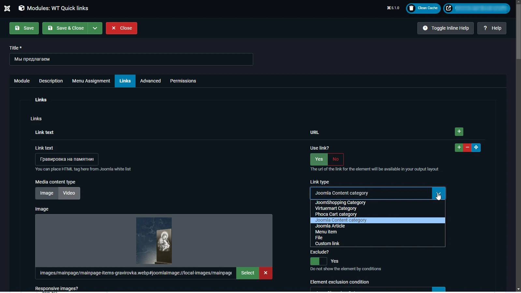Set Use link to No
The width and height of the screenshot is (521, 293).
click(335, 159)
